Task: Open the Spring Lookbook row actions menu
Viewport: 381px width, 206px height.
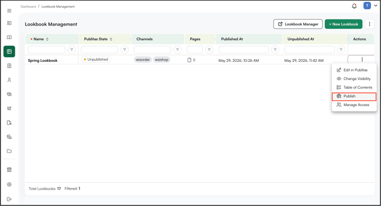Action: tap(362, 60)
